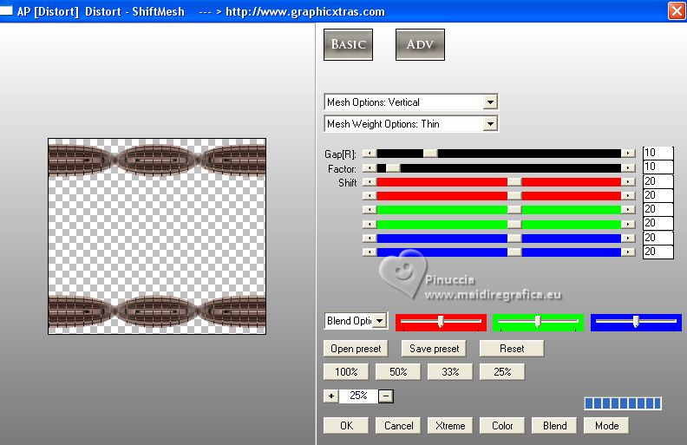Click right arrow of first blue Shift slider
The height and width of the screenshot is (445, 687).
(x=628, y=239)
